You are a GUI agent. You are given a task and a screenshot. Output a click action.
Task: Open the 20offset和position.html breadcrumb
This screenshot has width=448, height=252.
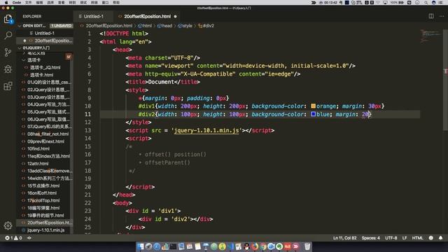[x=106, y=26]
